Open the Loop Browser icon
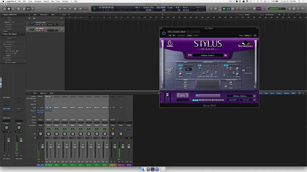 (x=298, y=9)
